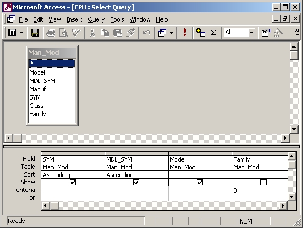
Task: Click the Datasheet View toolbar icon
Action: (x=12, y=33)
